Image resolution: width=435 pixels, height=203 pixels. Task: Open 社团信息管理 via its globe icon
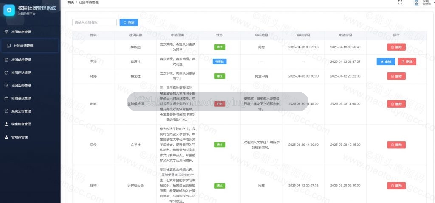tap(7, 32)
